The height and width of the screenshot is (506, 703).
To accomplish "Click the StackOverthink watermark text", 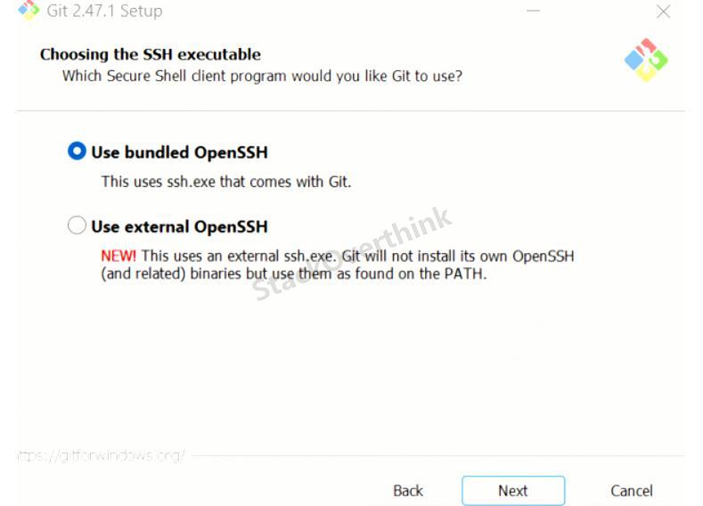I will tap(351, 253).
